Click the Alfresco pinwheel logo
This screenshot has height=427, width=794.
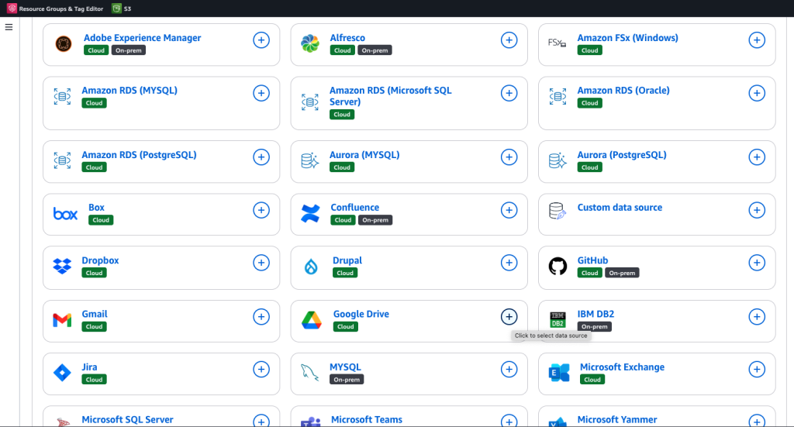click(x=310, y=44)
